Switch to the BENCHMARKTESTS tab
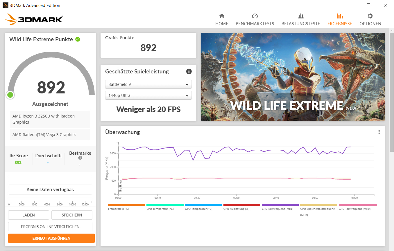 coord(255,20)
